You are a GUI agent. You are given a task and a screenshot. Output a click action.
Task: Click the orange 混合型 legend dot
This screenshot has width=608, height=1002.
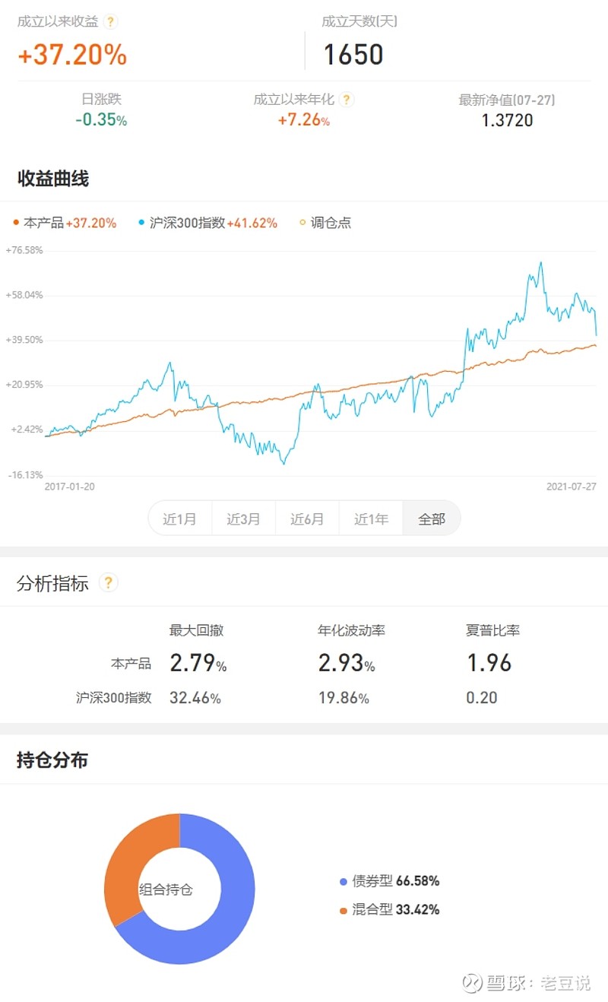coord(344,910)
